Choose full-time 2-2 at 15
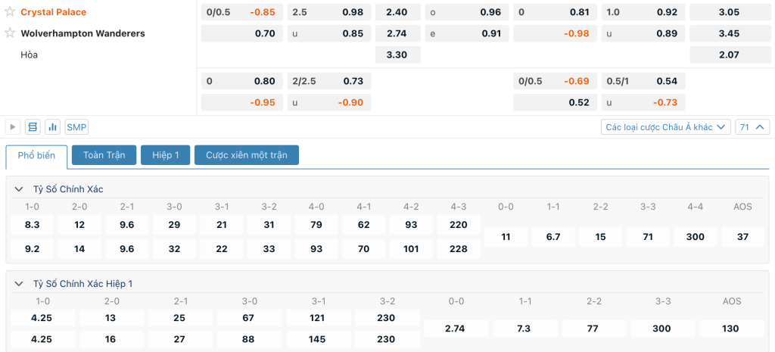This screenshot has width=775, height=352. click(600, 237)
